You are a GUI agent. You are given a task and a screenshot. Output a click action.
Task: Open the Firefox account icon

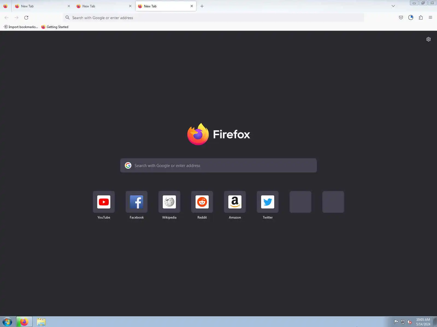(411, 17)
